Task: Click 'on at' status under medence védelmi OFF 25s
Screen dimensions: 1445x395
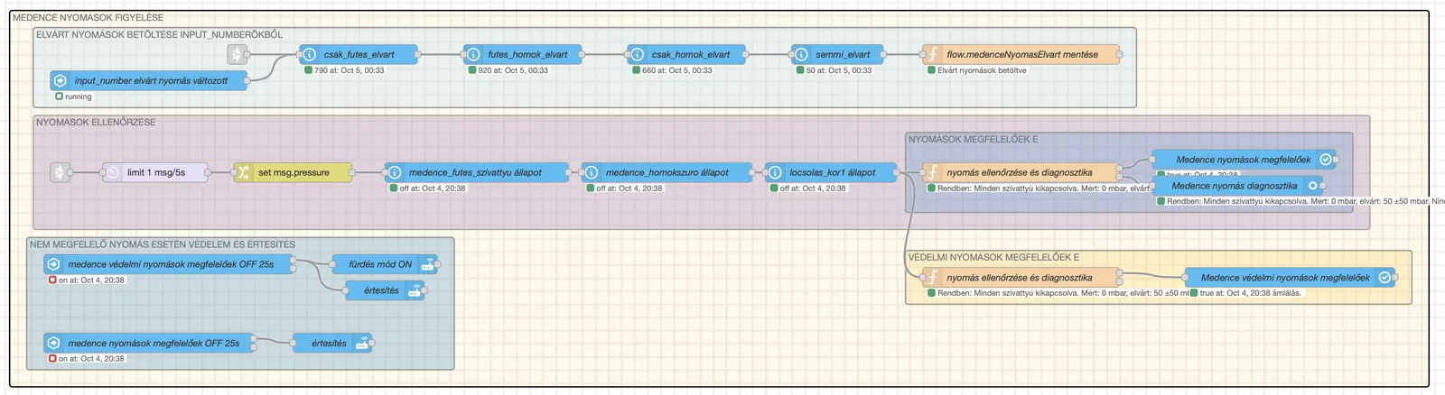Action: click(87, 280)
